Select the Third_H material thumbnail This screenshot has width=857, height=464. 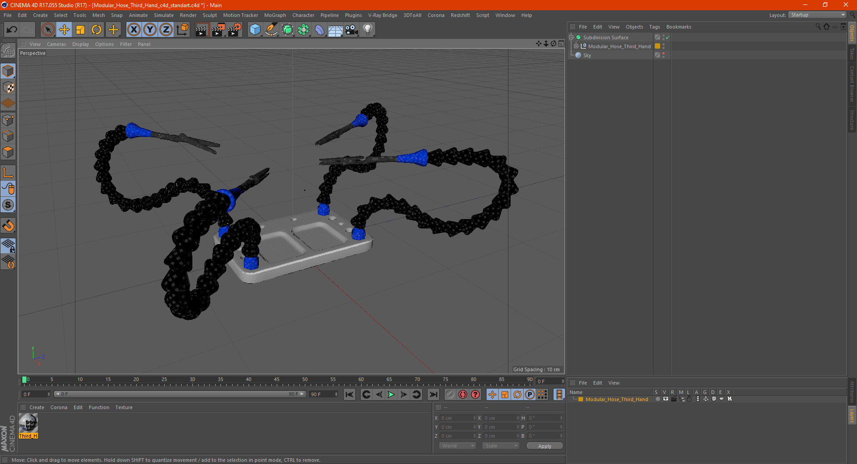(28, 426)
